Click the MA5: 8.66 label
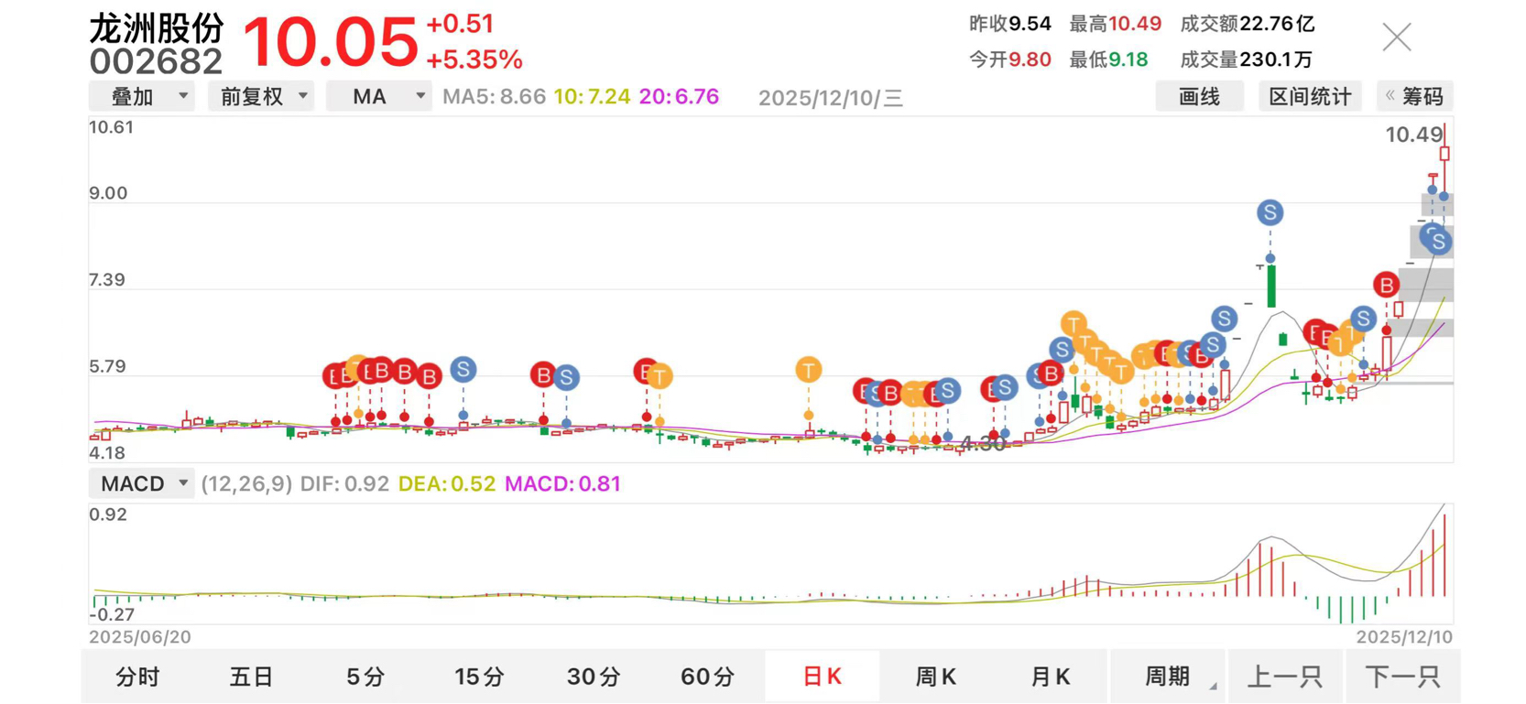The height and width of the screenshot is (704, 1526). click(x=494, y=97)
